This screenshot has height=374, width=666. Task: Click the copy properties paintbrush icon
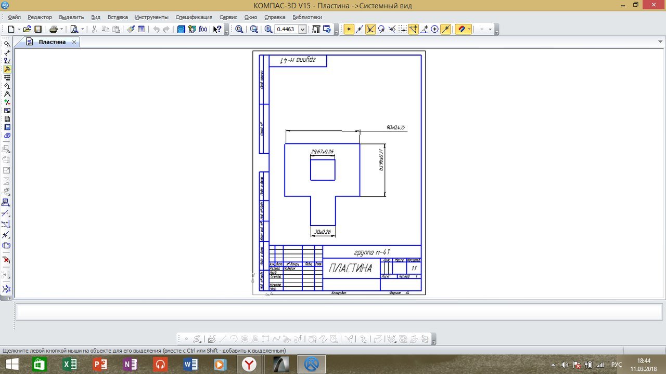coord(131,30)
